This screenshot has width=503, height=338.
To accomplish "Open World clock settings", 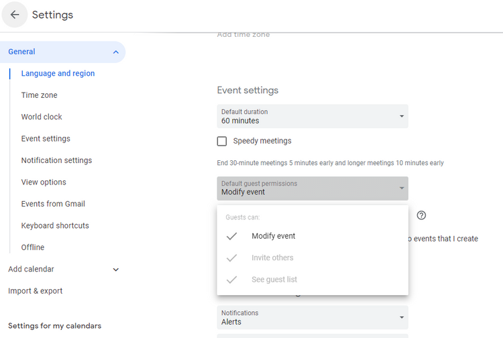I will (42, 117).
